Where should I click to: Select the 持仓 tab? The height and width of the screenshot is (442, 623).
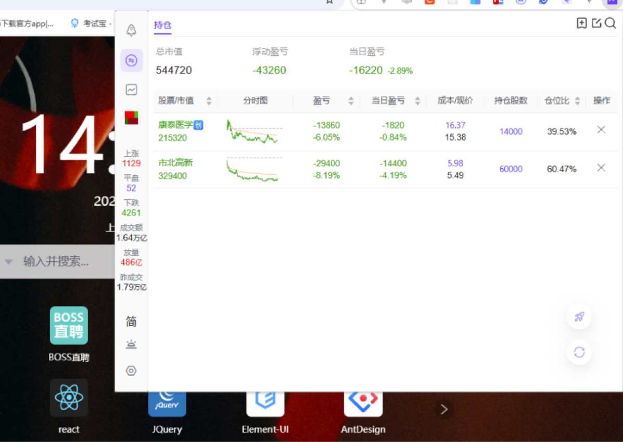click(x=162, y=25)
